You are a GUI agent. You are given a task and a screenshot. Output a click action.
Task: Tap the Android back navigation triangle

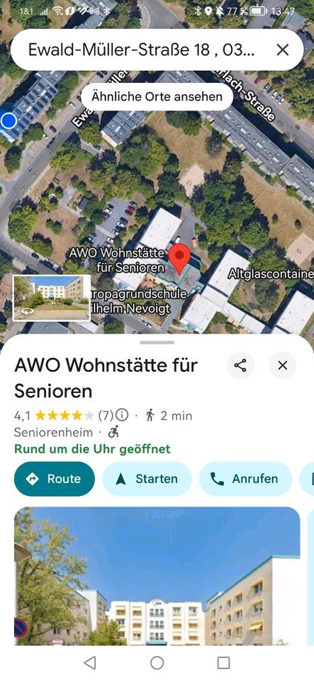coord(90,662)
